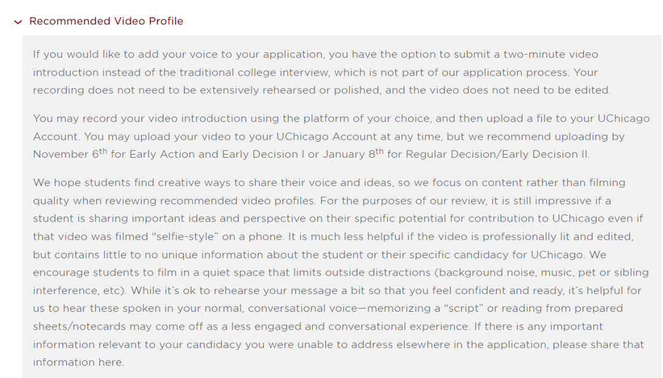Click "Regular Decision/Early Decision II" text

click(488, 155)
